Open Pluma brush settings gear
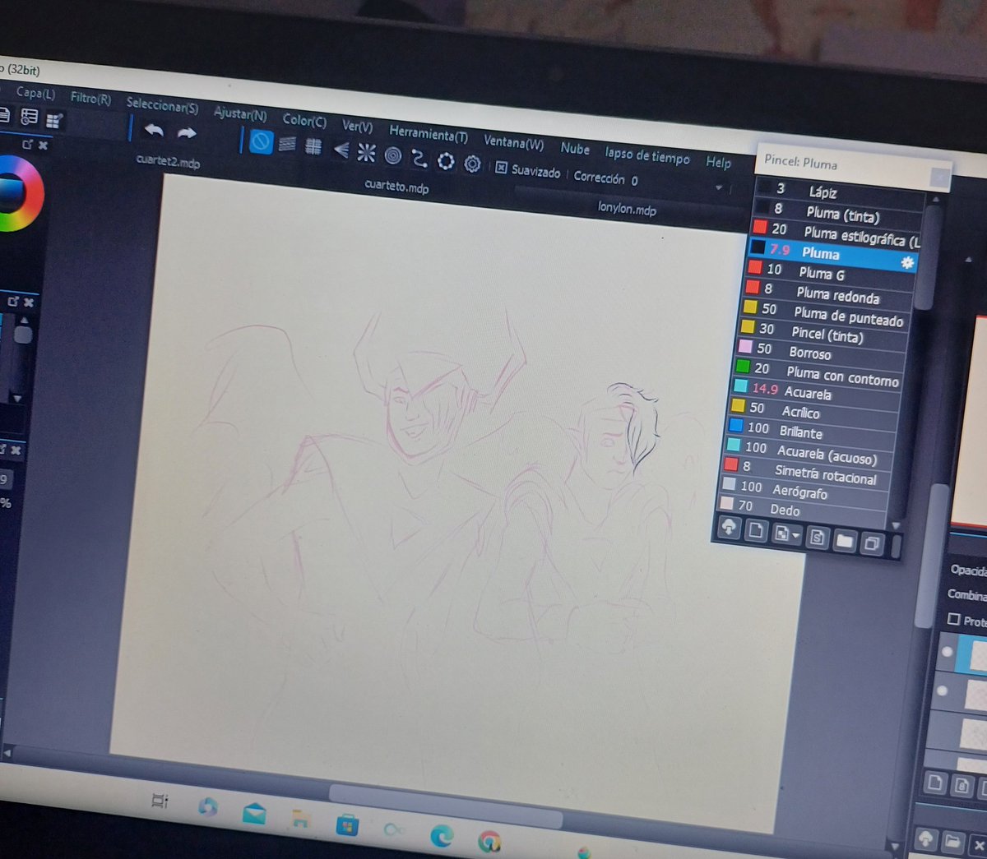The height and width of the screenshot is (859, 987). (906, 262)
